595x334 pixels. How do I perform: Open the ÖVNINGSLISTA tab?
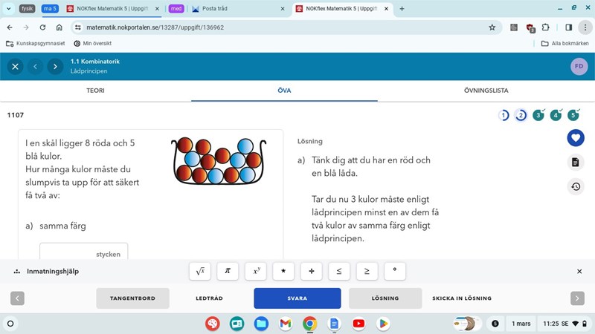tap(486, 91)
